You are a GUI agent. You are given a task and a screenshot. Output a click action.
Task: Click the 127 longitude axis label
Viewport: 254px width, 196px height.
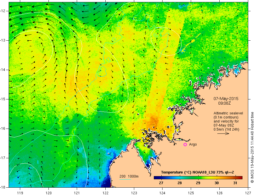click(x=248, y=193)
